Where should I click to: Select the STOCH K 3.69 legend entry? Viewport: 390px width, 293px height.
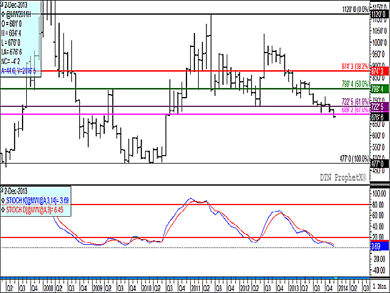(37, 200)
